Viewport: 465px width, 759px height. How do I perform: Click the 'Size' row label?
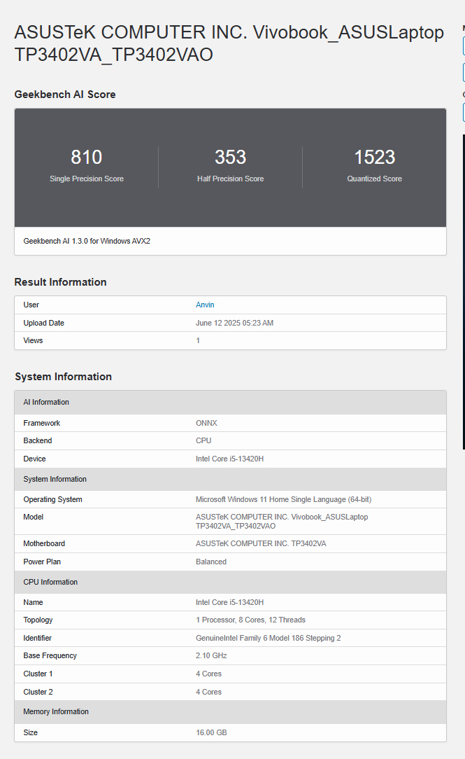click(31, 732)
